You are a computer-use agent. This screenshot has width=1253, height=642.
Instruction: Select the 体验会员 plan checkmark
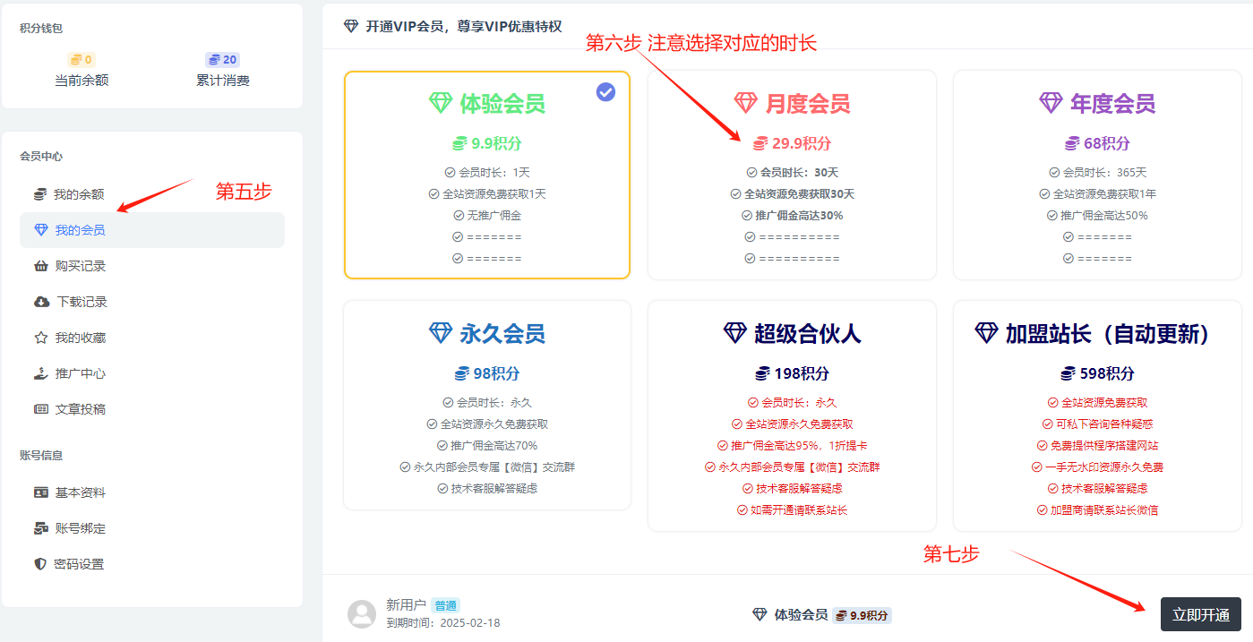tap(605, 91)
